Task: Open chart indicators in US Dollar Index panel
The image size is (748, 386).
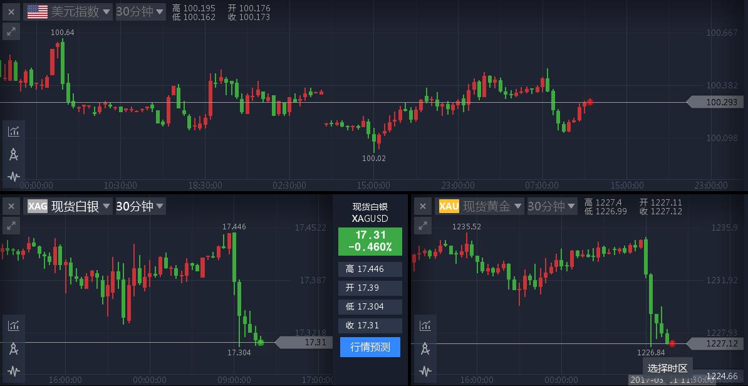Action: (x=14, y=131)
